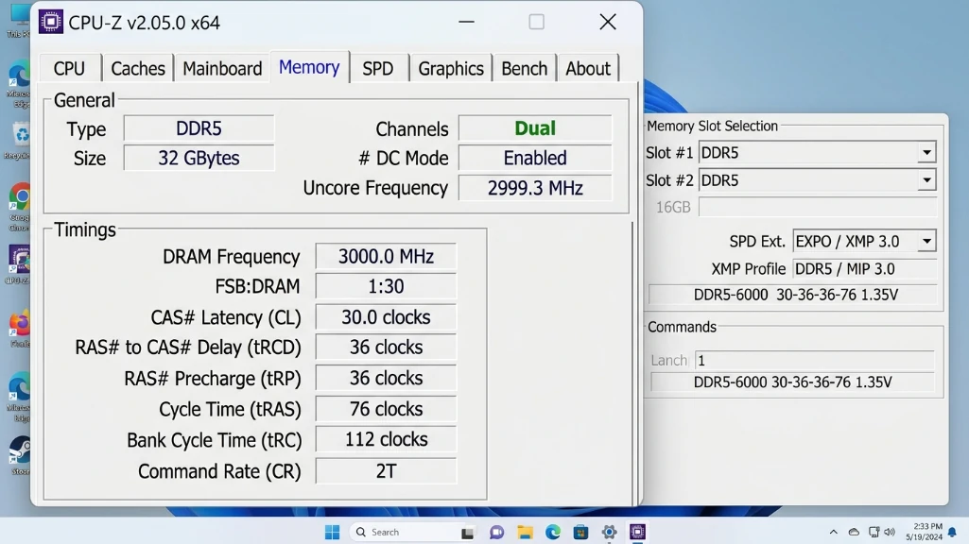Open Microsoft Edge from the taskbar
Screen dimensions: 969x544
[x=553, y=532]
